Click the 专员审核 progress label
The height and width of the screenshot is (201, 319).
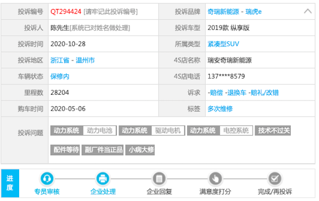coord(47,191)
